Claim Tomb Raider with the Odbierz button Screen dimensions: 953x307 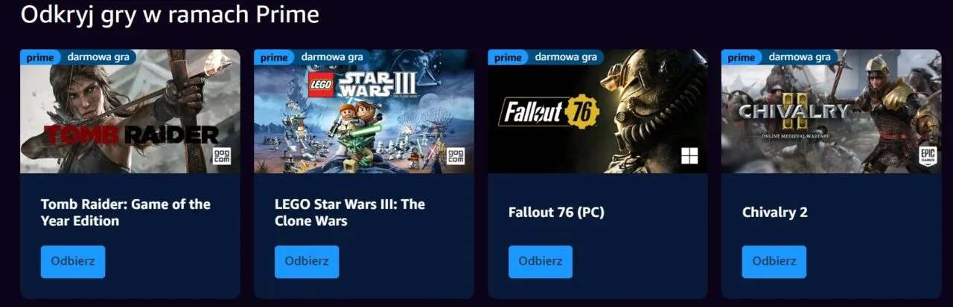coord(73,262)
